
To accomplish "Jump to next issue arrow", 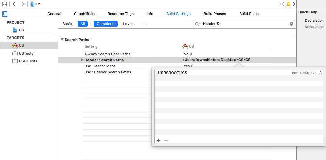I will [x=294, y=4].
